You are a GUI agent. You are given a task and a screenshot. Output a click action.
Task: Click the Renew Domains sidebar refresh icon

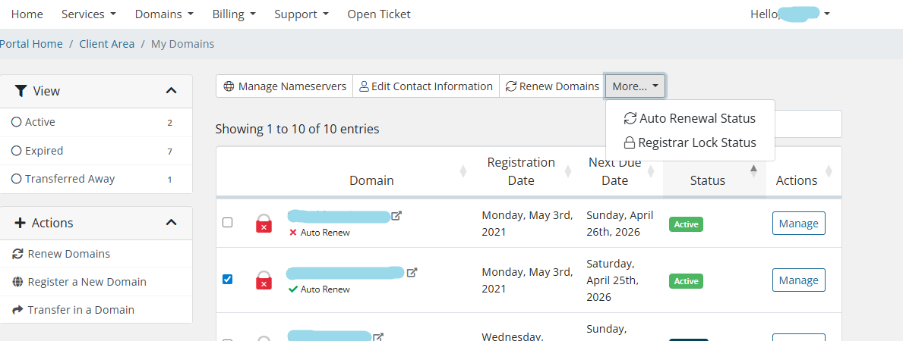tap(17, 254)
